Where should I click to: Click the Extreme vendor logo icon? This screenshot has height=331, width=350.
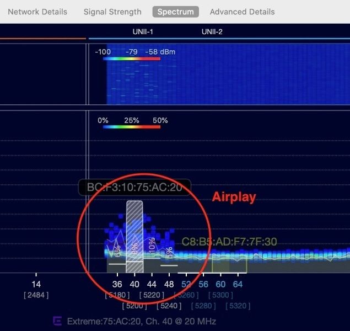click(x=57, y=321)
